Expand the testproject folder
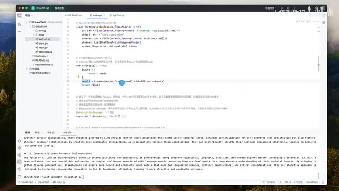The image size is (339, 191). pos(30,56)
